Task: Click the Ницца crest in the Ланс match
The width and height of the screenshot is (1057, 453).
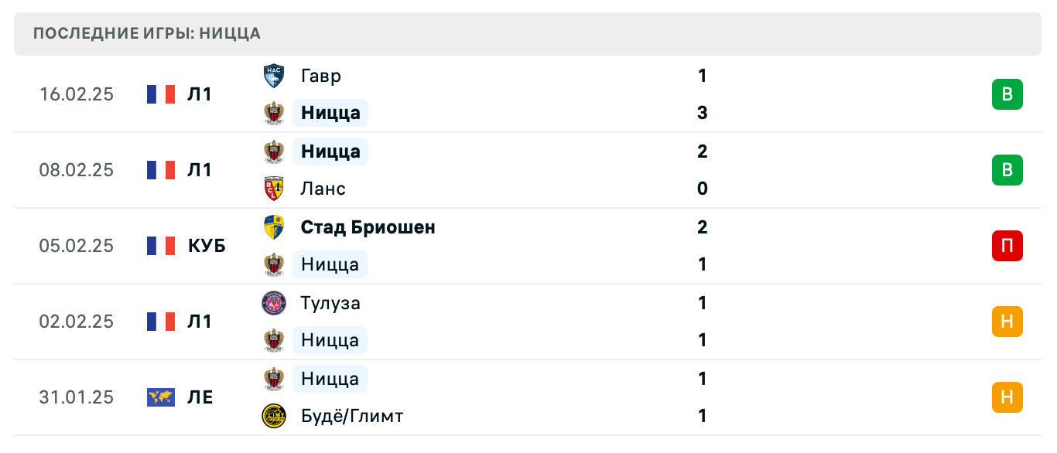Action: tap(274, 152)
